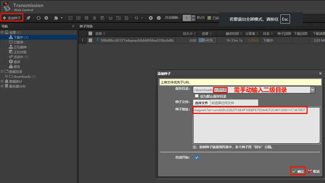Screen dimensions: 325x183
Task: Click the 确定 confirm button
Action: tap(298, 171)
